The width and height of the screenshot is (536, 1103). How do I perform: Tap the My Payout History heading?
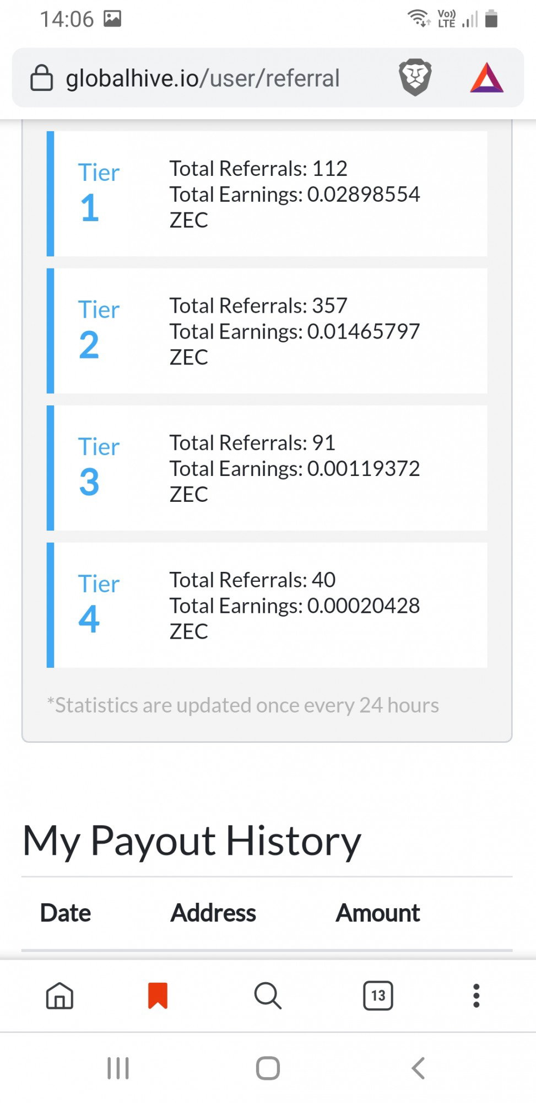(x=192, y=842)
